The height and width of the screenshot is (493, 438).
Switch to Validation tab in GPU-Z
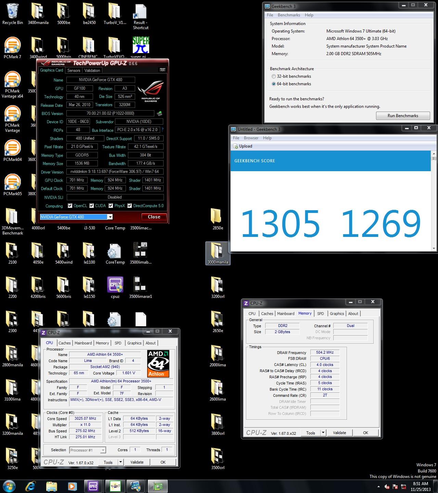click(92, 71)
